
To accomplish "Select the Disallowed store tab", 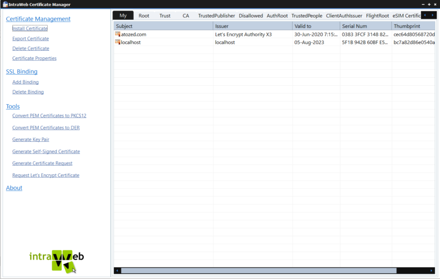I will (251, 16).
